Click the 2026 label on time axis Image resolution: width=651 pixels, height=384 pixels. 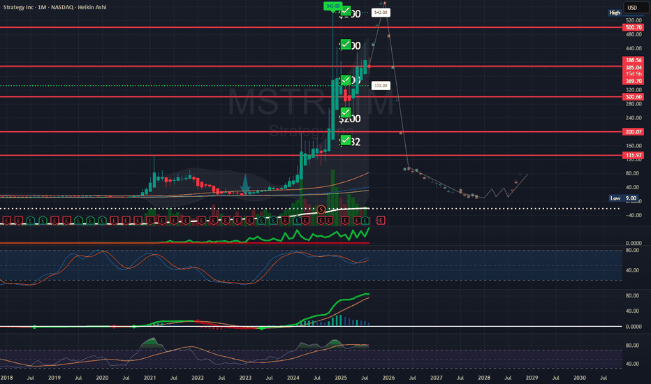click(x=388, y=378)
